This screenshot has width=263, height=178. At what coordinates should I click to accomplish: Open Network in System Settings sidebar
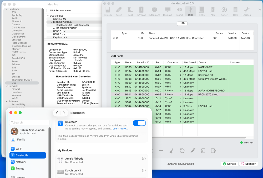pos(28,162)
